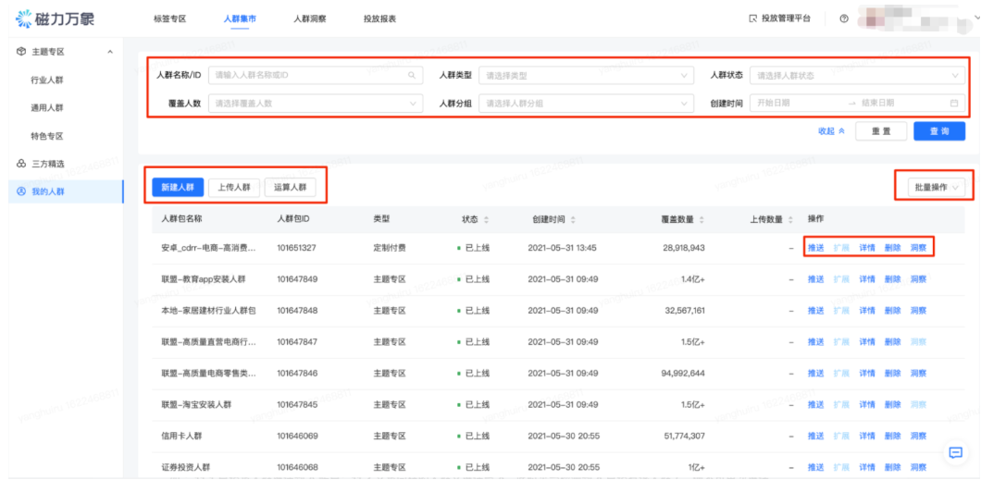Collapse filters with 收起 link
The width and height of the screenshot is (981, 480).
click(x=831, y=131)
